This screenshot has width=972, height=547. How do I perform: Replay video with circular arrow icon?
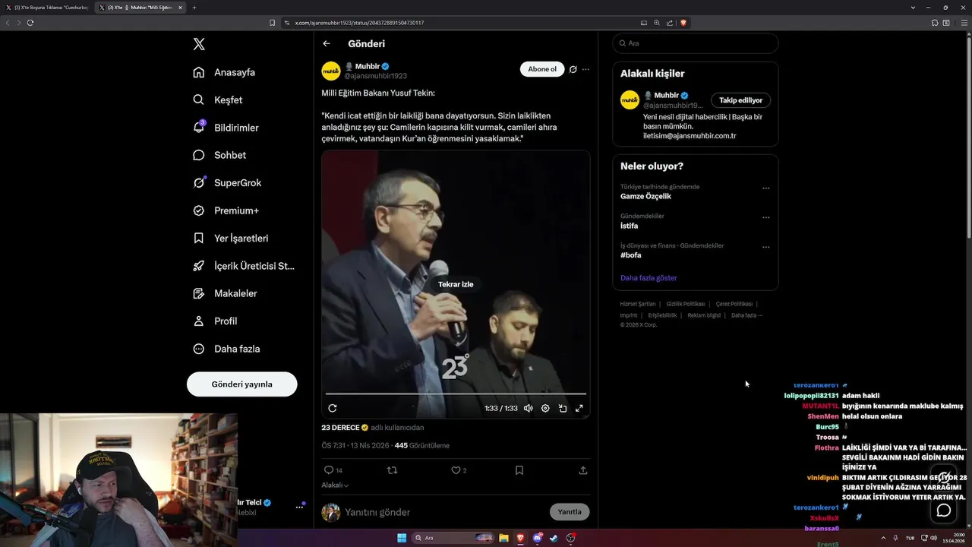point(333,408)
